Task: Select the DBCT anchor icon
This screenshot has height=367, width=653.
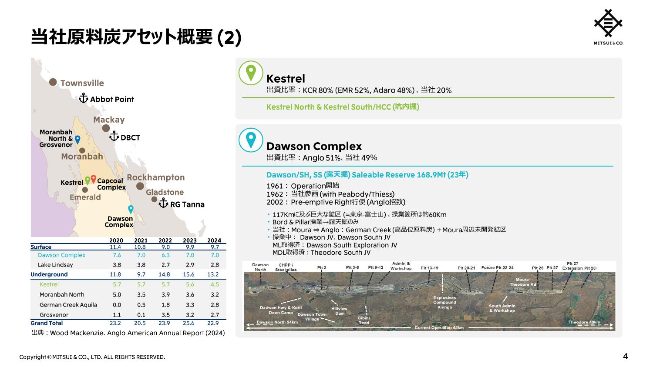Action: tap(114, 137)
